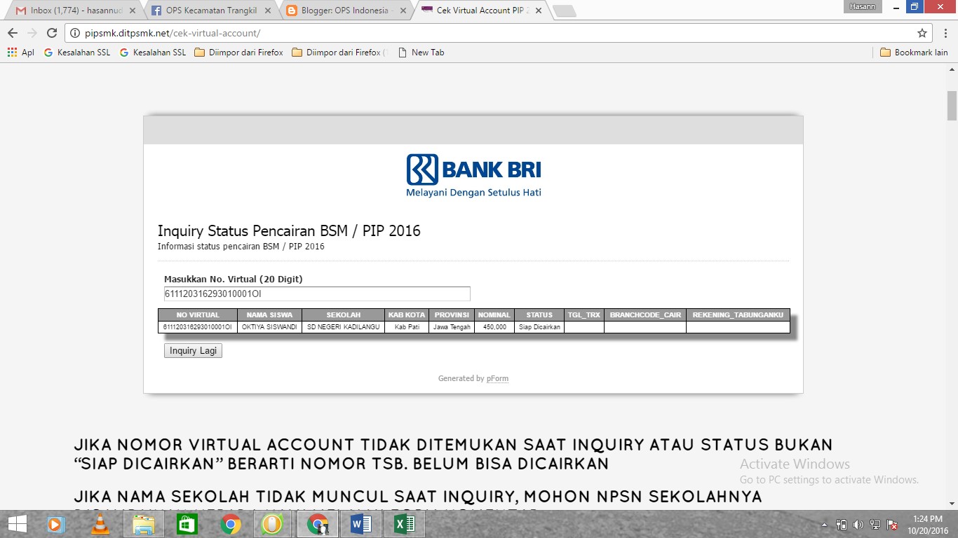The height and width of the screenshot is (538, 958).
Task: Open Microsoft Word from taskbar
Action: (x=361, y=523)
